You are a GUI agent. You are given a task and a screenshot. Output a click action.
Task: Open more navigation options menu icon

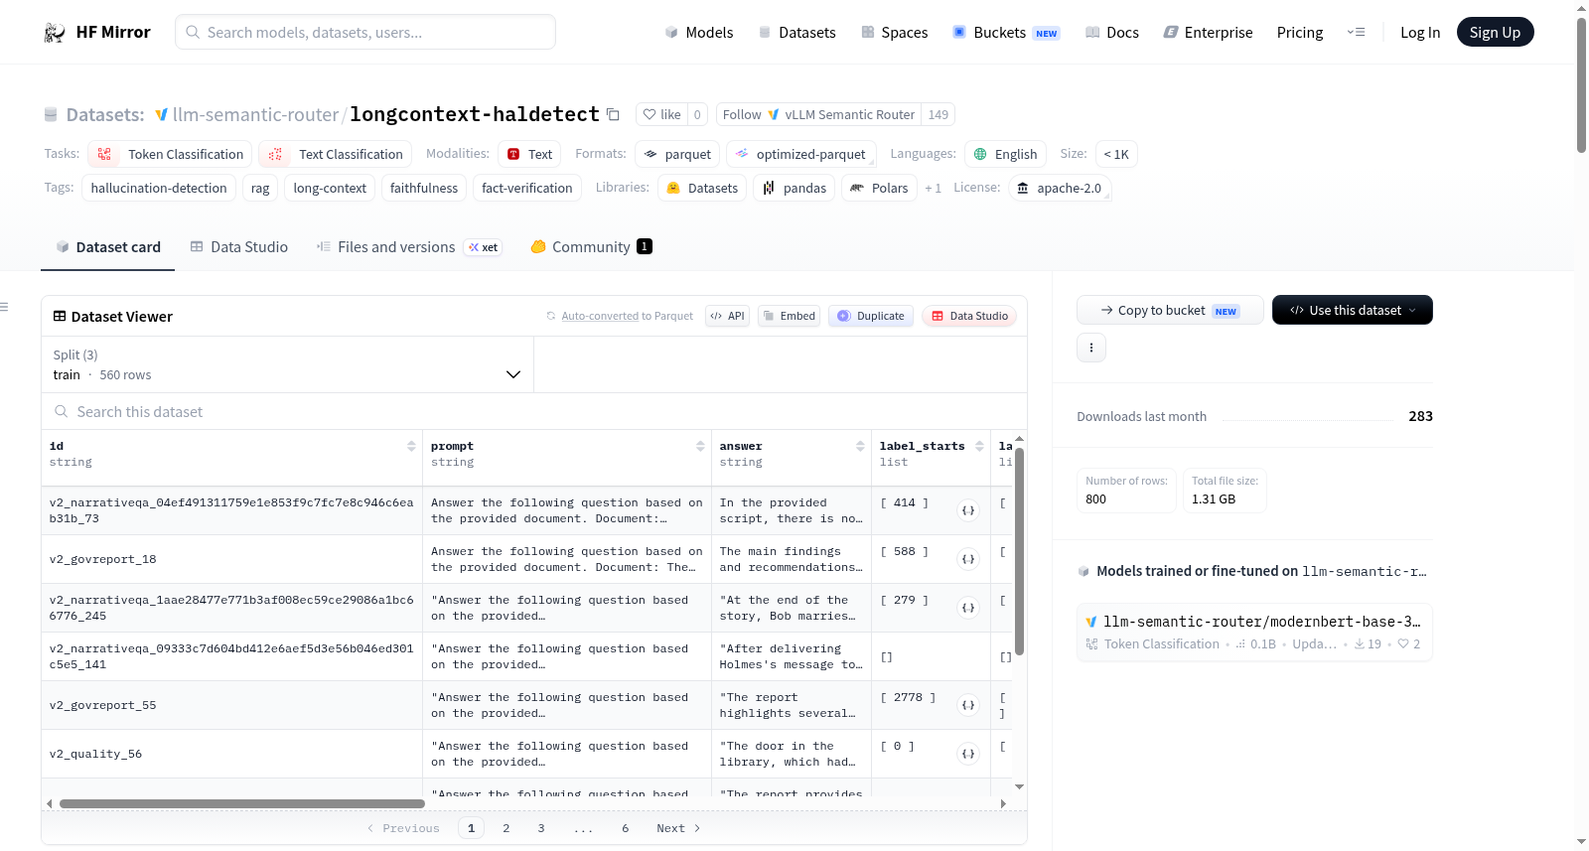[1356, 33]
